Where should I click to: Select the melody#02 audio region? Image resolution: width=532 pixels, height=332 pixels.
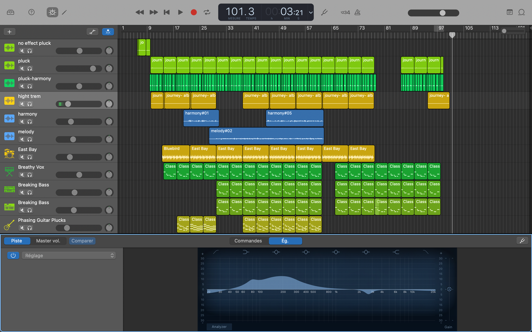266,136
